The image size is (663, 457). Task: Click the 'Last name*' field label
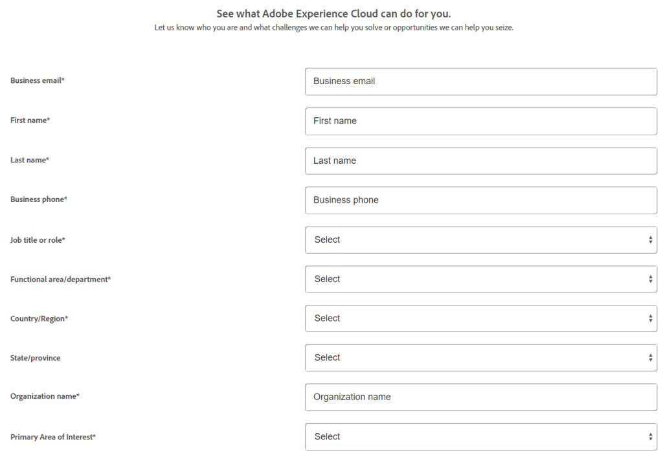coord(29,160)
